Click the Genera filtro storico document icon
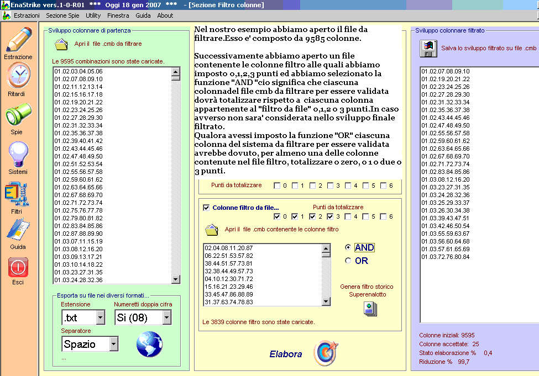 tap(370, 309)
